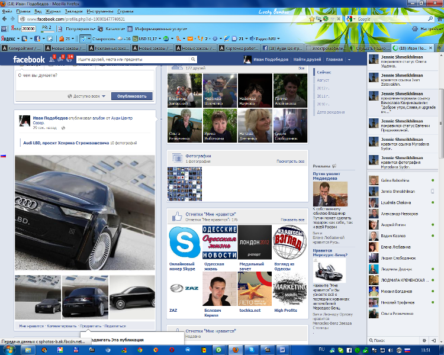Switch to the (18) Ауди Центр tab
The image size is (444, 355).
pos(282,48)
